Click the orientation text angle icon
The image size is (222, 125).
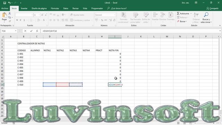(63, 15)
